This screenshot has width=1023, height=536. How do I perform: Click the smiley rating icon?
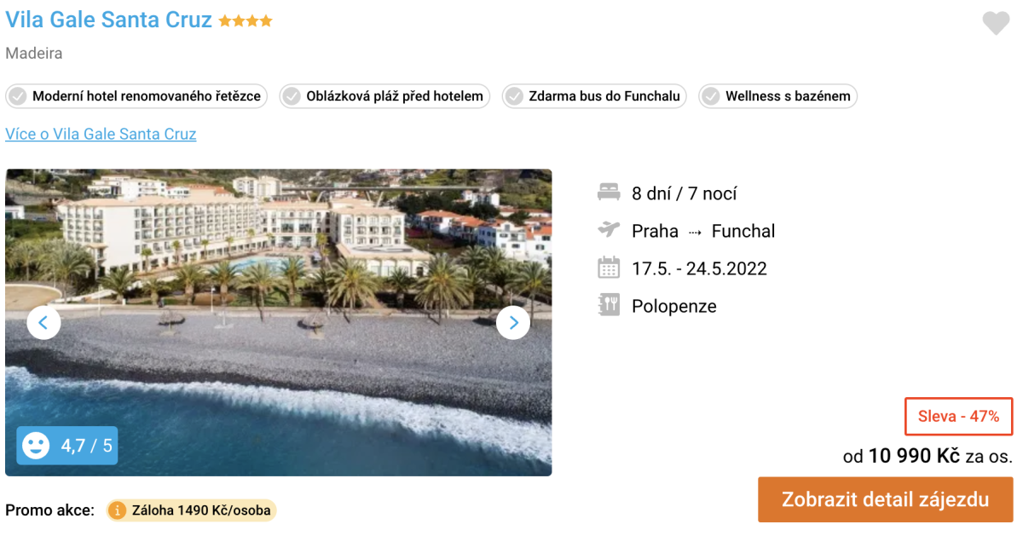pos(36,445)
